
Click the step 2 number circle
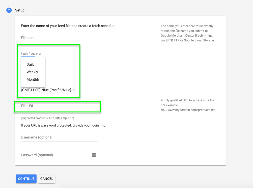(9, 10)
